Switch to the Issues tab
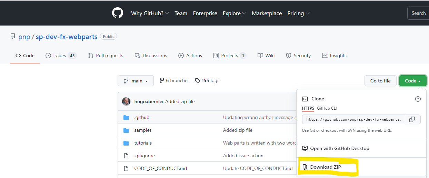 (x=61, y=56)
